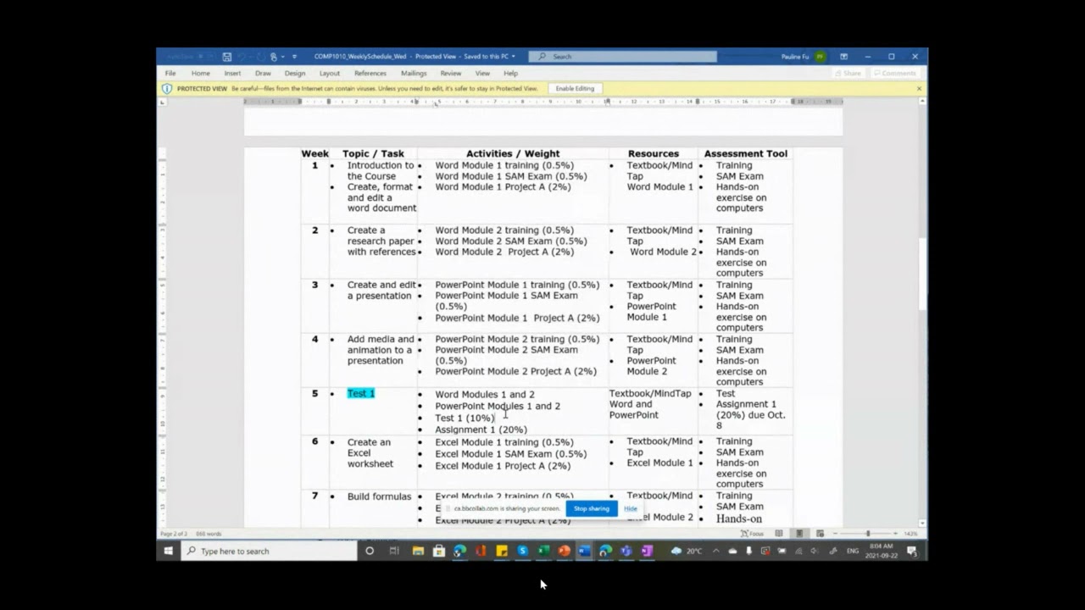The width and height of the screenshot is (1085, 610).
Task: Open the document title save-location dropdown
Action: tap(513, 57)
